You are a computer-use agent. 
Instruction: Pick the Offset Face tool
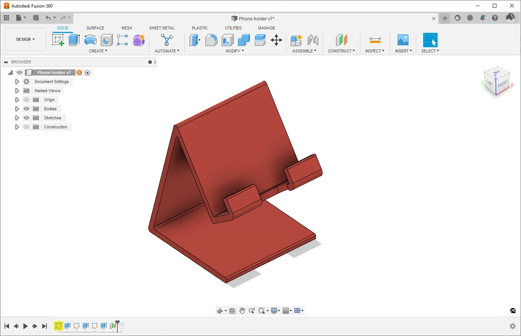[x=260, y=40]
